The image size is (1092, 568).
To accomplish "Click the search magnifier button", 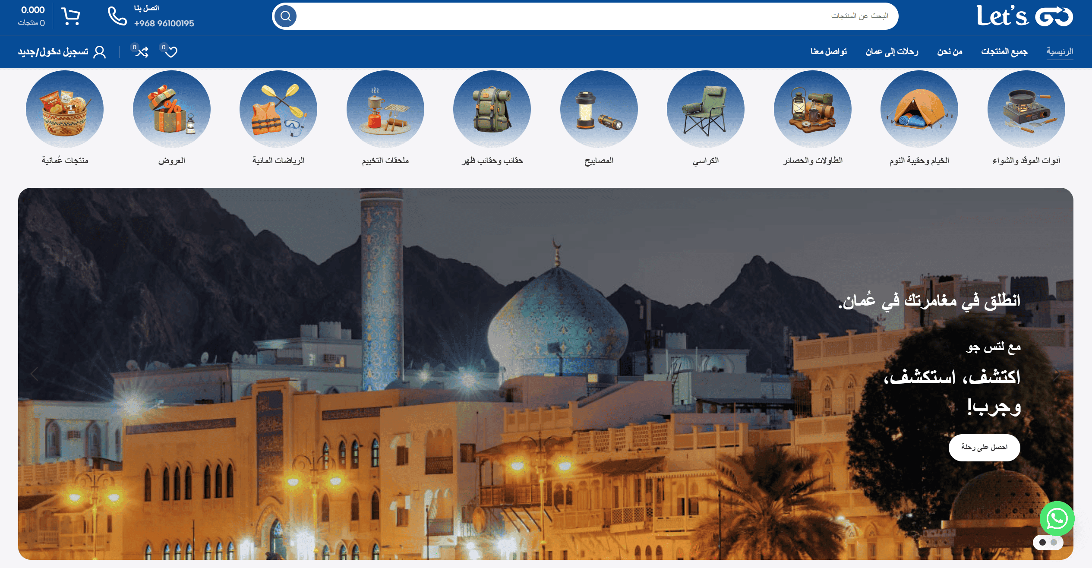I will pos(285,16).
